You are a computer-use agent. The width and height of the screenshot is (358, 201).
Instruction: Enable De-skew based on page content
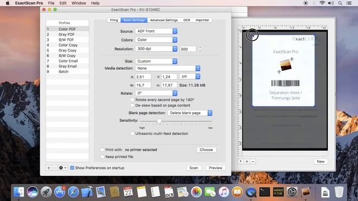coord(132,106)
